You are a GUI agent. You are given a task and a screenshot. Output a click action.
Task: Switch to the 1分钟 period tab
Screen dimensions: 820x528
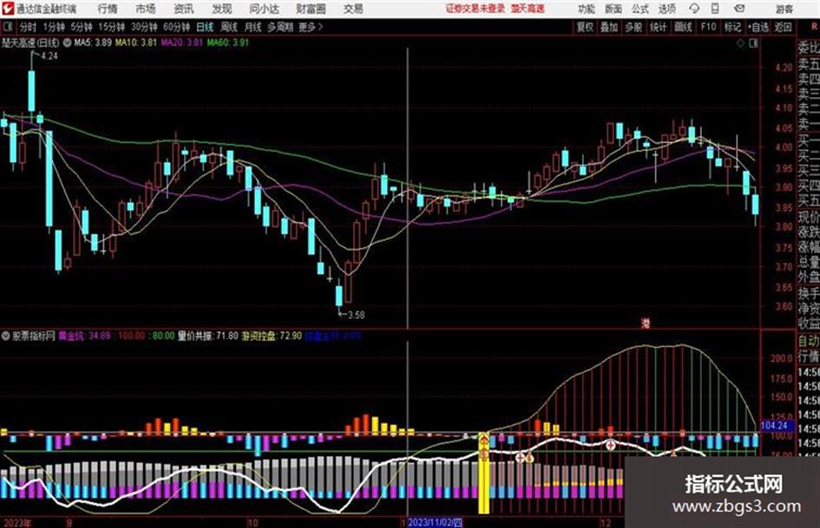[x=53, y=27]
